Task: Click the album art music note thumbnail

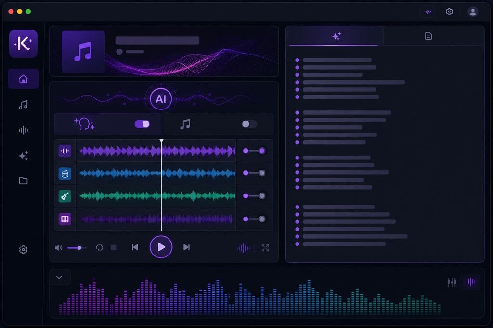Action: [83, 52]
